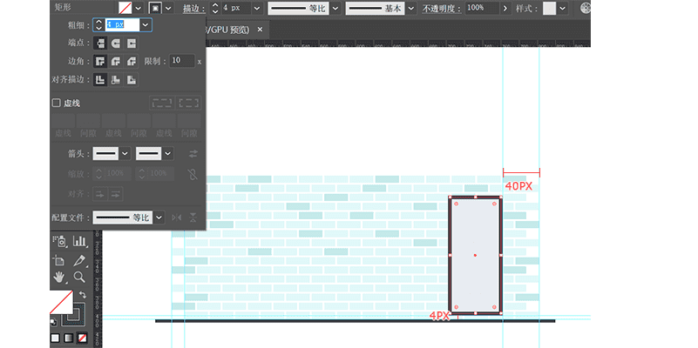
Task: Select the Column Graph tool
Action: [x=79, y=241]
